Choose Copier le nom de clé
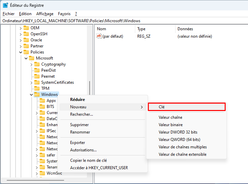The height and width of the screenshot is (184, 248). click(x=102, y=160)
